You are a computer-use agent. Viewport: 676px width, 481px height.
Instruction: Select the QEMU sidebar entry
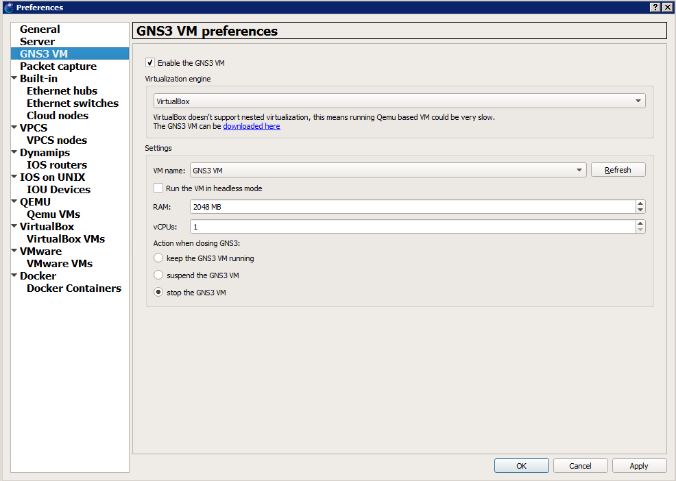(x=35, y=201)
